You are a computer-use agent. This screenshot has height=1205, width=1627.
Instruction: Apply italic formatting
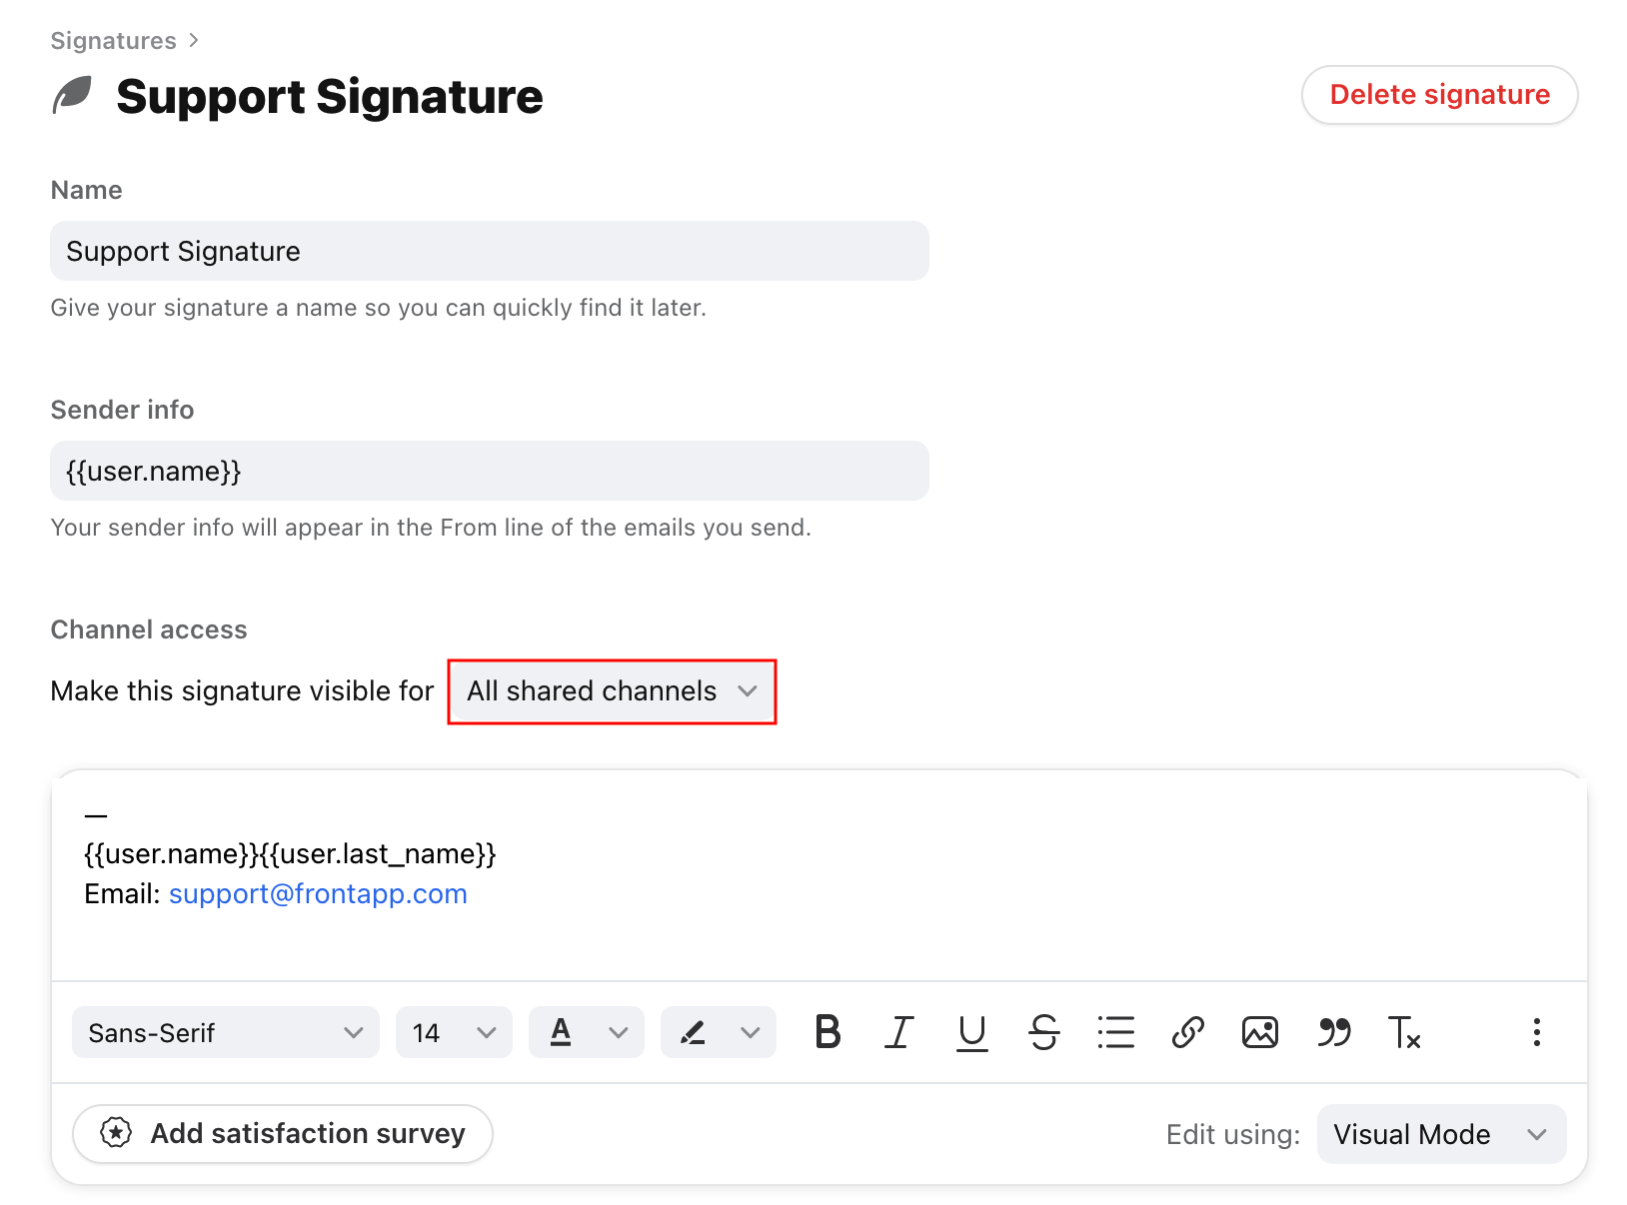point(899,1033)
